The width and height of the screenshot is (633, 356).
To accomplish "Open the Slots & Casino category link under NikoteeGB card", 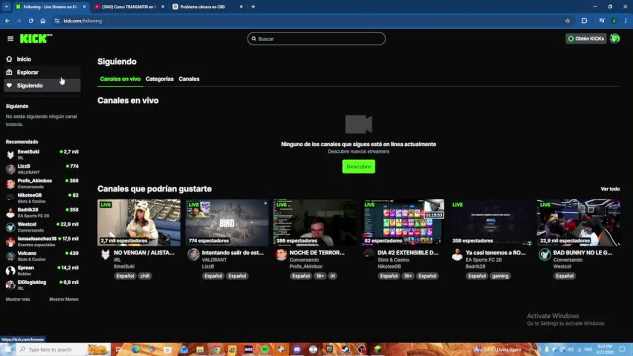I will coord(393,260).
